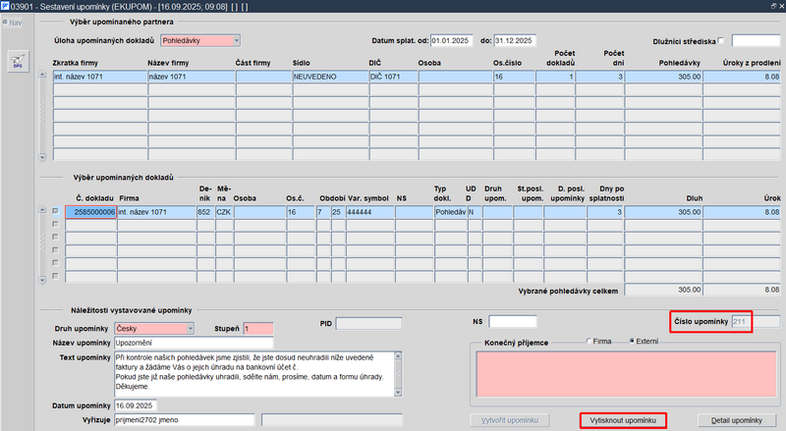The width and height of the screenshot is (786, 431).
Task: Check the fourth document row checkbox
Action: (56, 250)
